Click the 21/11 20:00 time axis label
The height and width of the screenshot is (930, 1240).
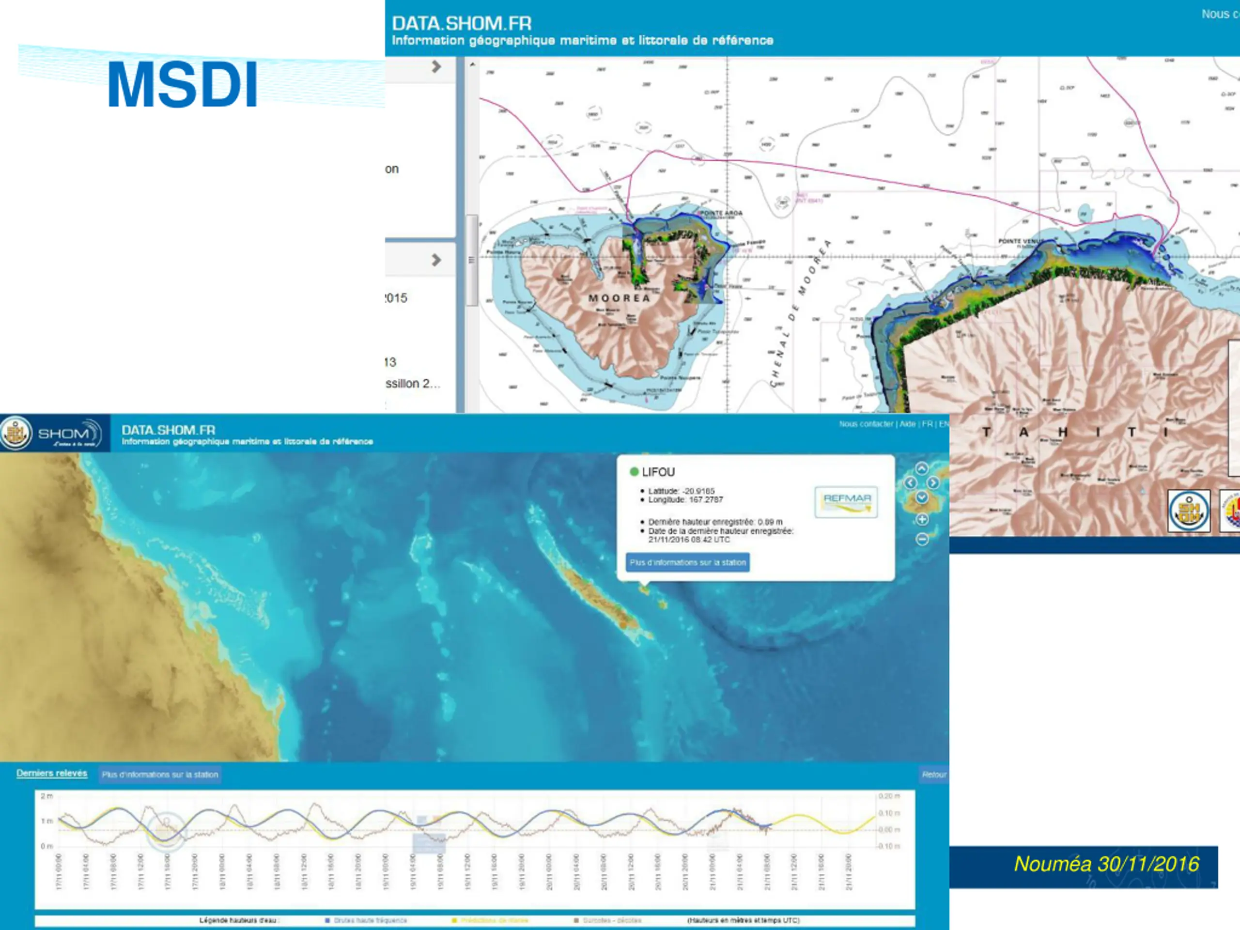click(x=848, y=872)
